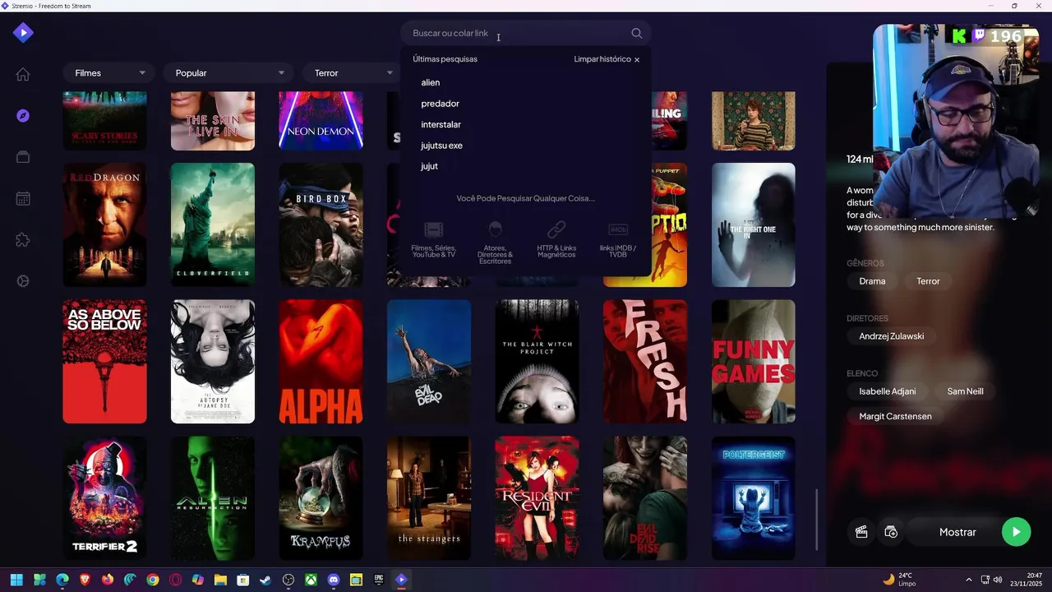Click cast member Sam Neill
Screen dimensions: 1052x592
[965, 391]
